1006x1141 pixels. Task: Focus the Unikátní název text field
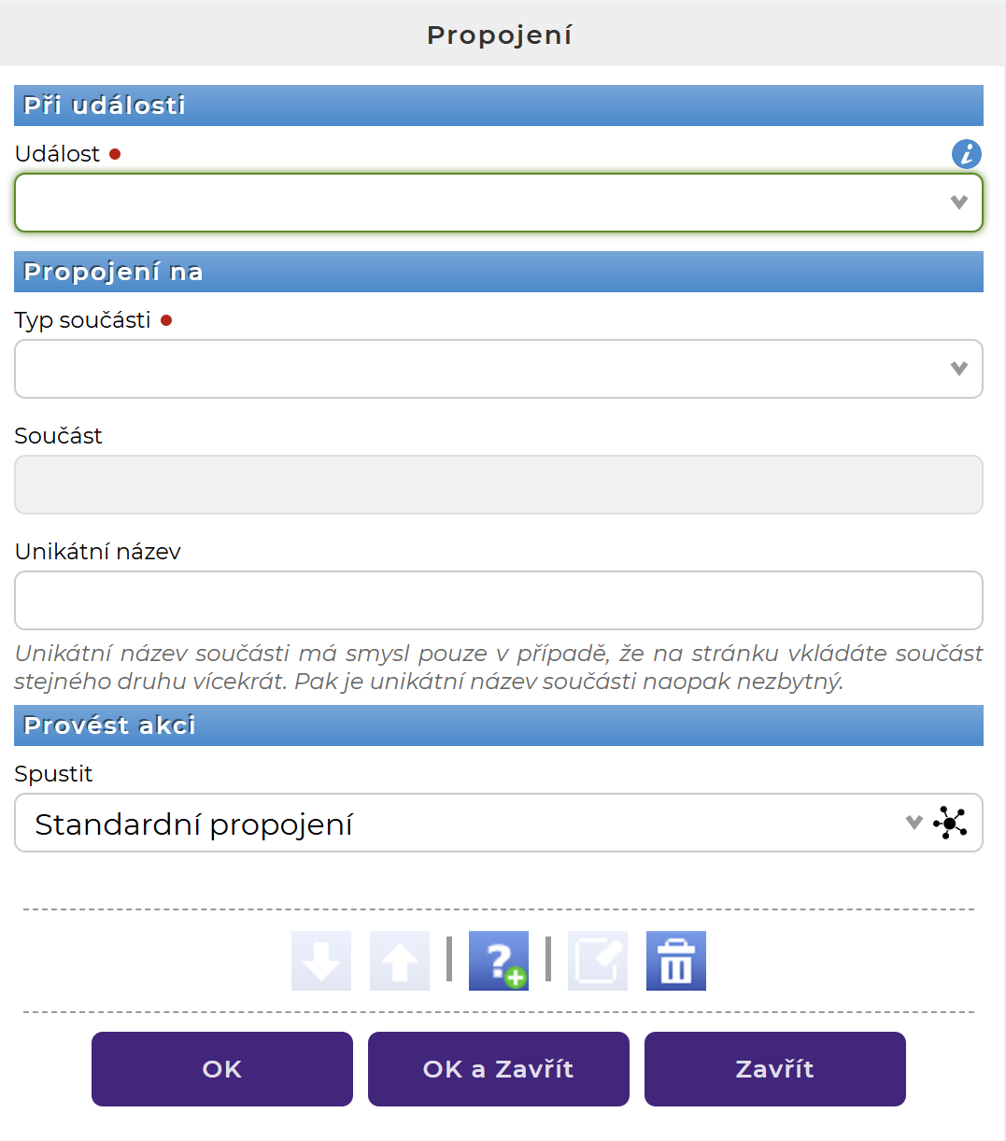tap(498, 600)
